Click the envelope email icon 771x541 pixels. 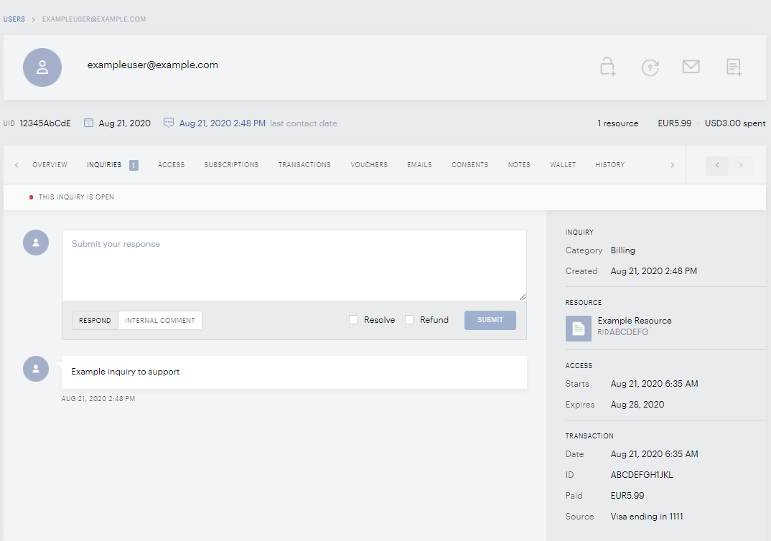click(x=691, y=66)
